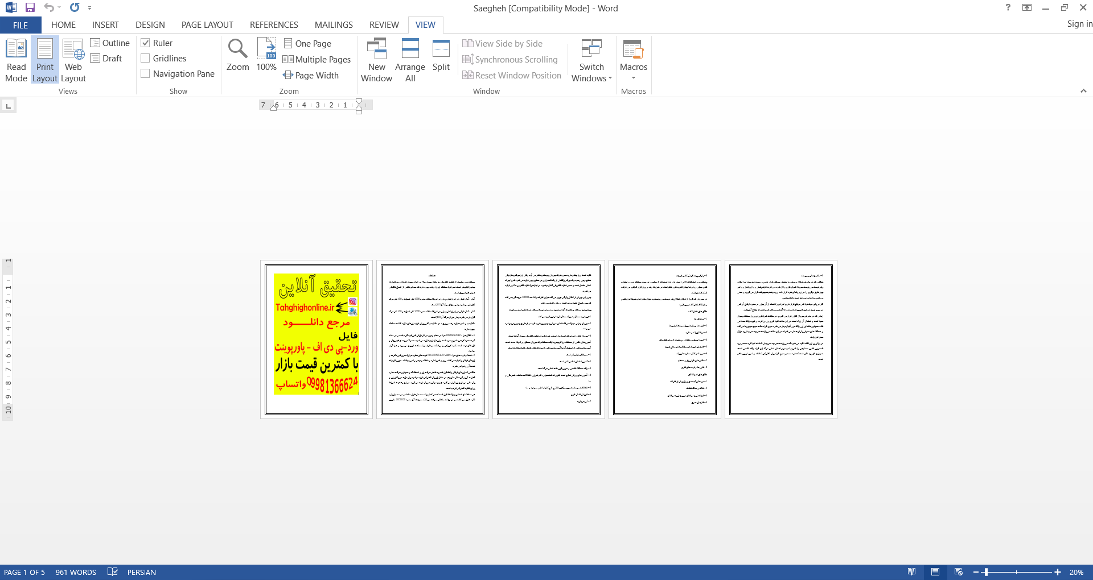Switch to the REFERENCES tab

[x=274, y=25]
